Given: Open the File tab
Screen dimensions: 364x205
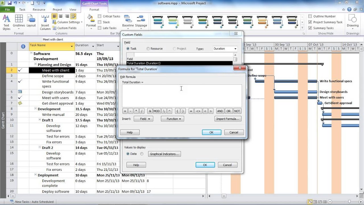Looking at the screenshot, I should 8,9.
